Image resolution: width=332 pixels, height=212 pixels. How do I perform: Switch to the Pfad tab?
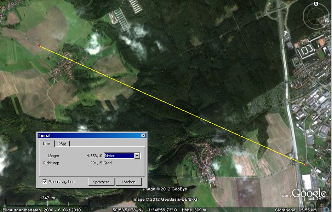(x=62, y=144)
